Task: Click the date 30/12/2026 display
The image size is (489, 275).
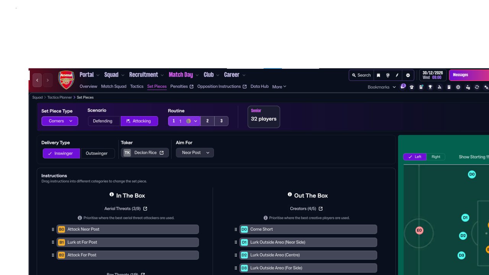Action: pyautogui.click(x=433, y=73)
